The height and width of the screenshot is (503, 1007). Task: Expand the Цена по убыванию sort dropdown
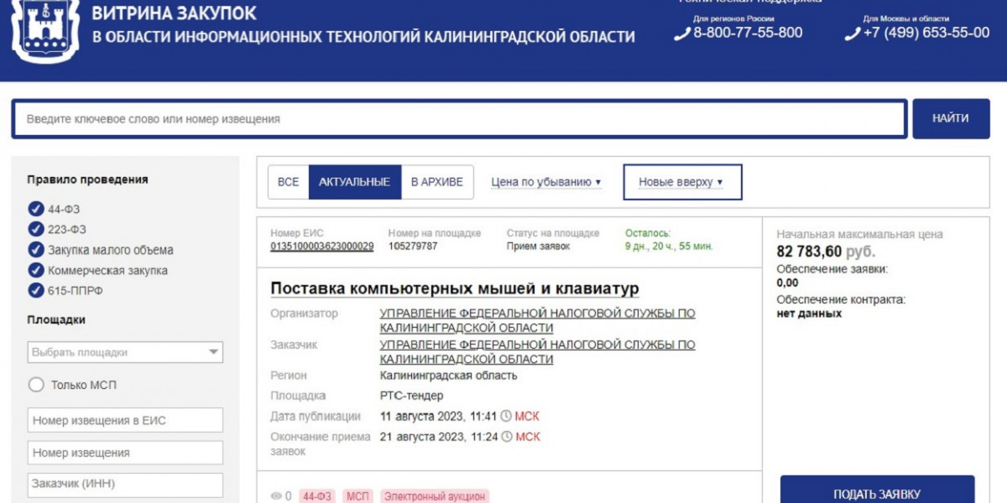[546, 182]
